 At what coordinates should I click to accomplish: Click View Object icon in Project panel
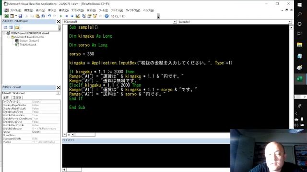[x=11, y=28]
